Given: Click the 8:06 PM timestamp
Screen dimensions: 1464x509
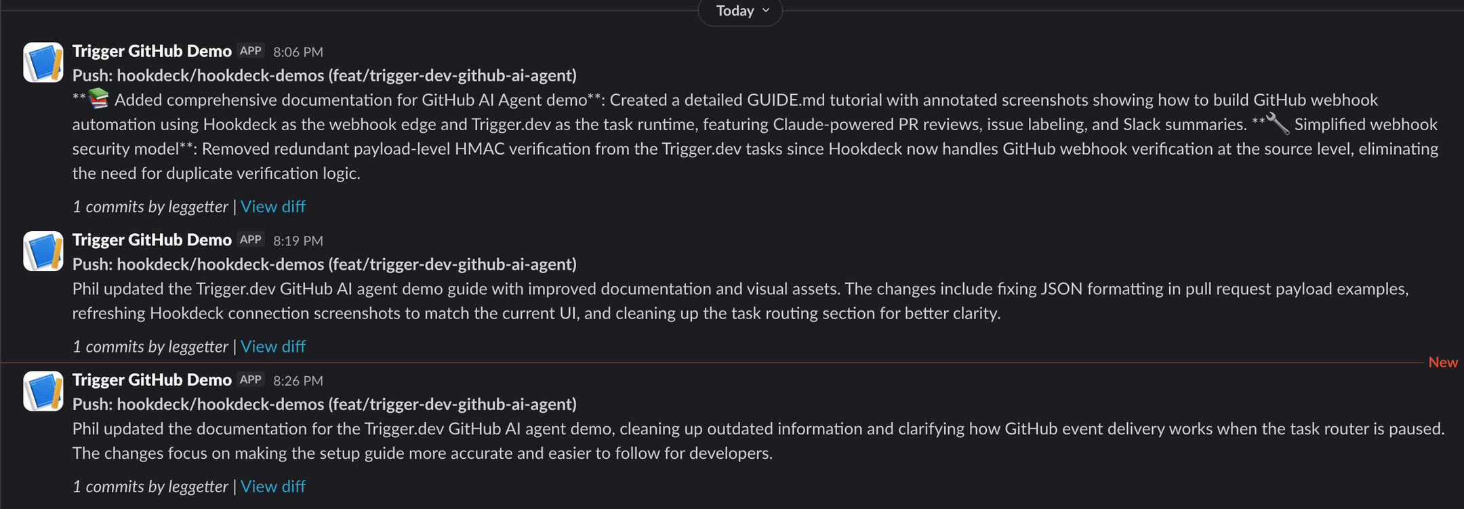Looking at the screenshot, I should [298, 51].
